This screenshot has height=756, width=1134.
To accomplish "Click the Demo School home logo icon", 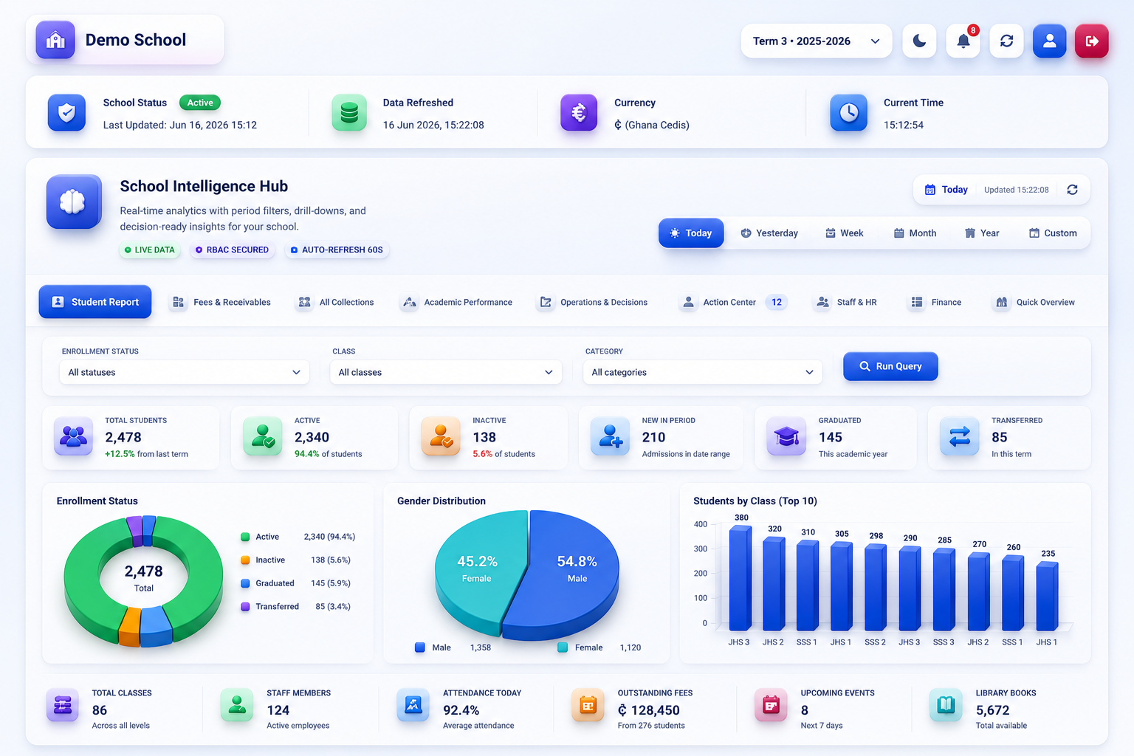I will point(55,40).
